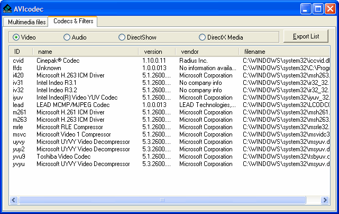Select the Video radio button
Viewport: 339px width, 214px height.
pos(24,37)
